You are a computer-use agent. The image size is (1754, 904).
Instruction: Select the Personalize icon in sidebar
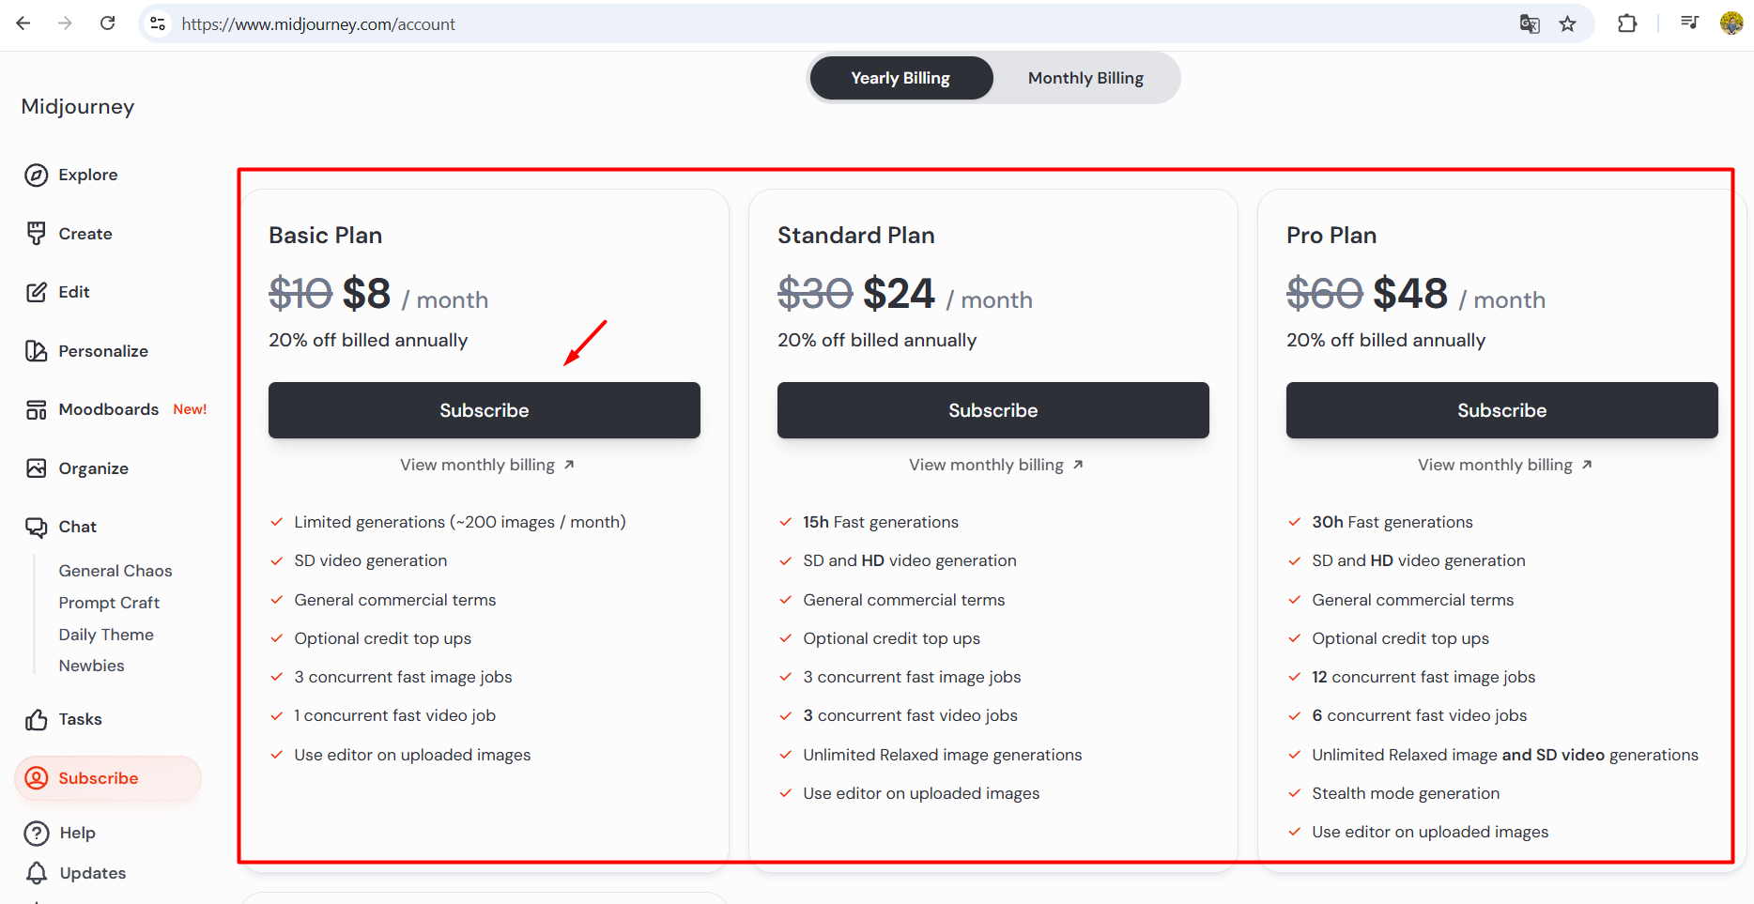click(36, 351)
